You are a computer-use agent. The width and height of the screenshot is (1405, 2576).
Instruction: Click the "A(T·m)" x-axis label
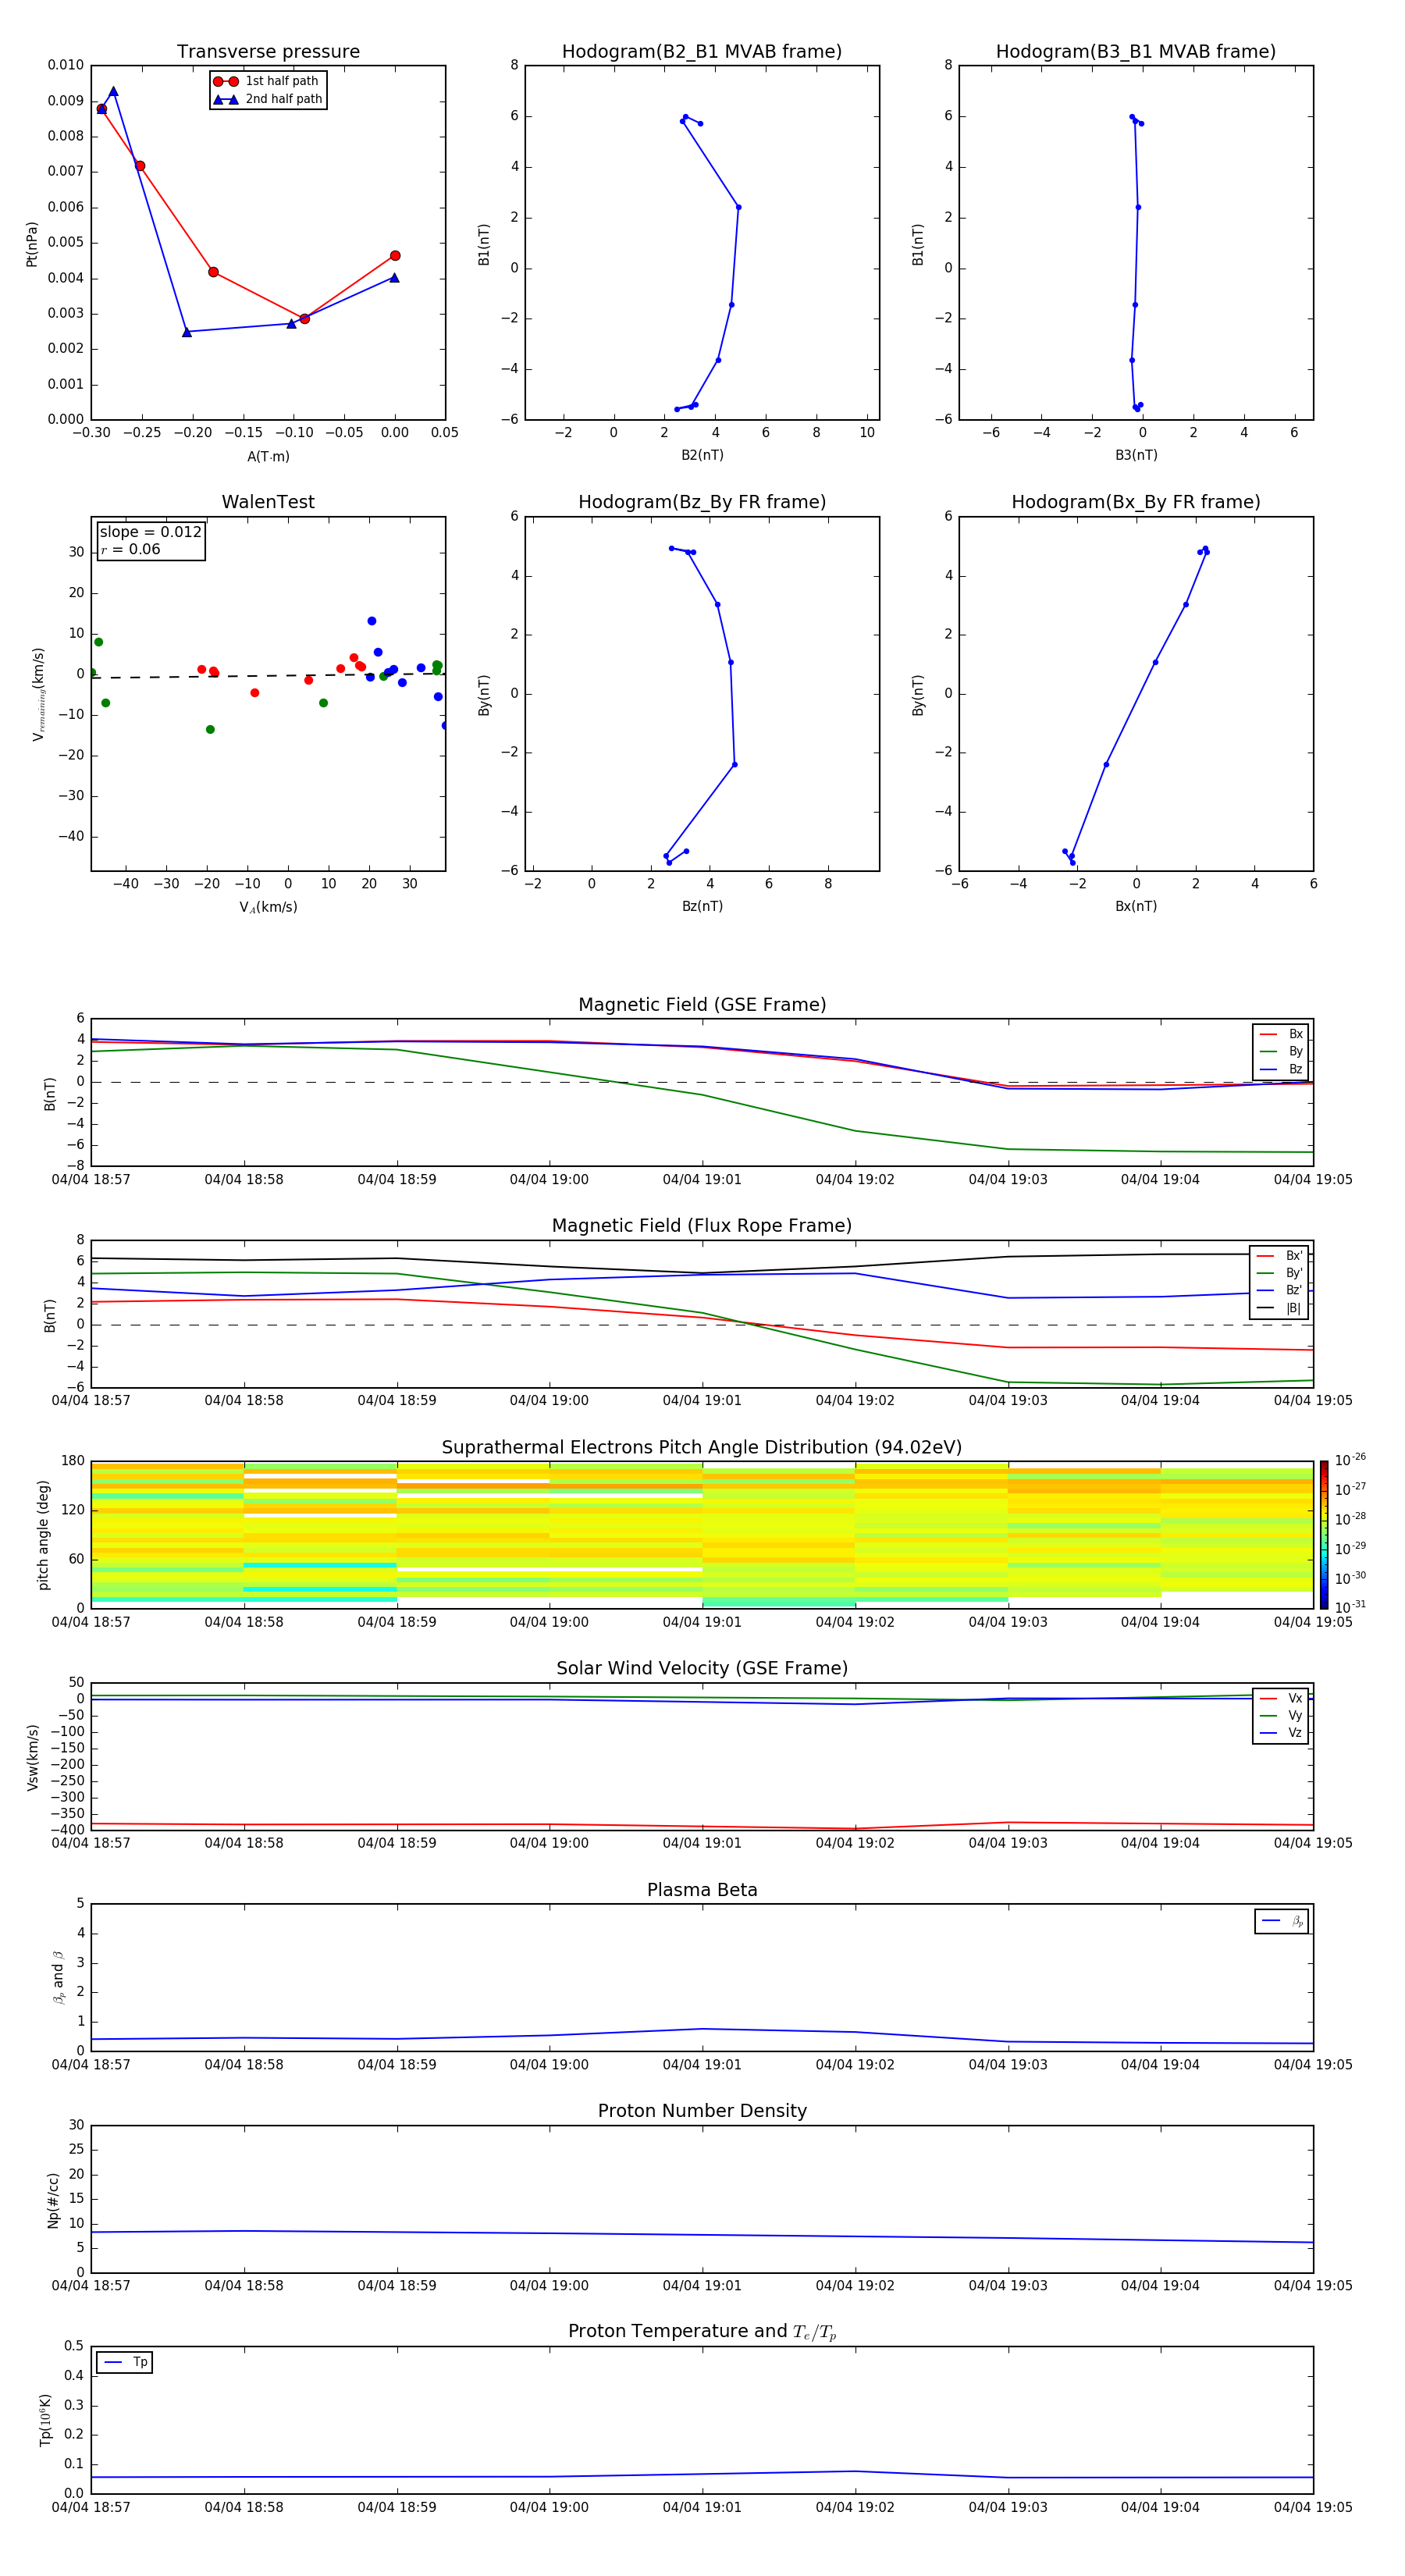(x=268, y=456)
